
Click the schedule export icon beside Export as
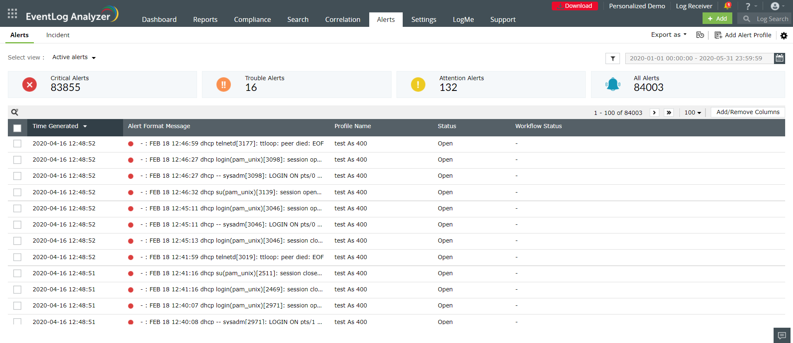pos(700,35)
